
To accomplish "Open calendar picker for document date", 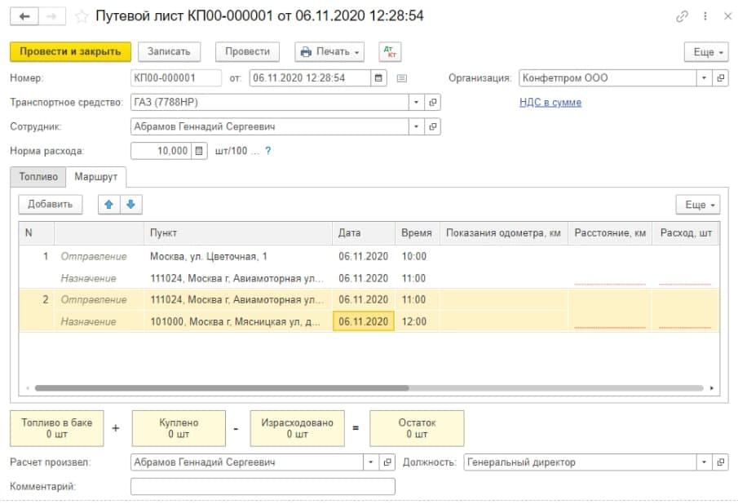I will coord(378,78).
